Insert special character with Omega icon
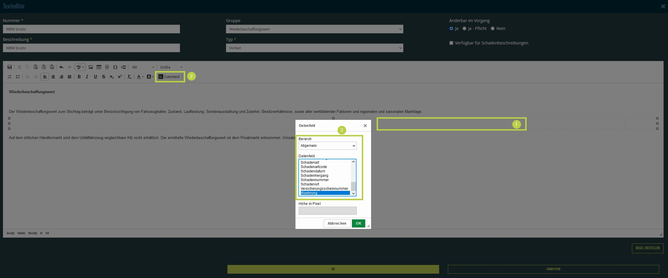The width and height of the screenshot is (668, 278). click(115, 67)
